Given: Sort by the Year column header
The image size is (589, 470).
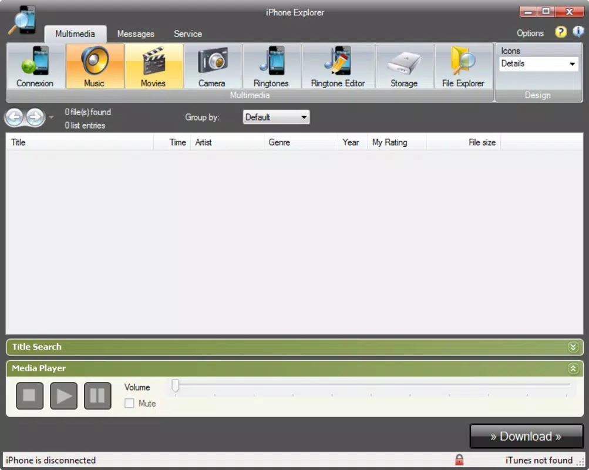Looking at the screenshot, I should click(352, 142).
